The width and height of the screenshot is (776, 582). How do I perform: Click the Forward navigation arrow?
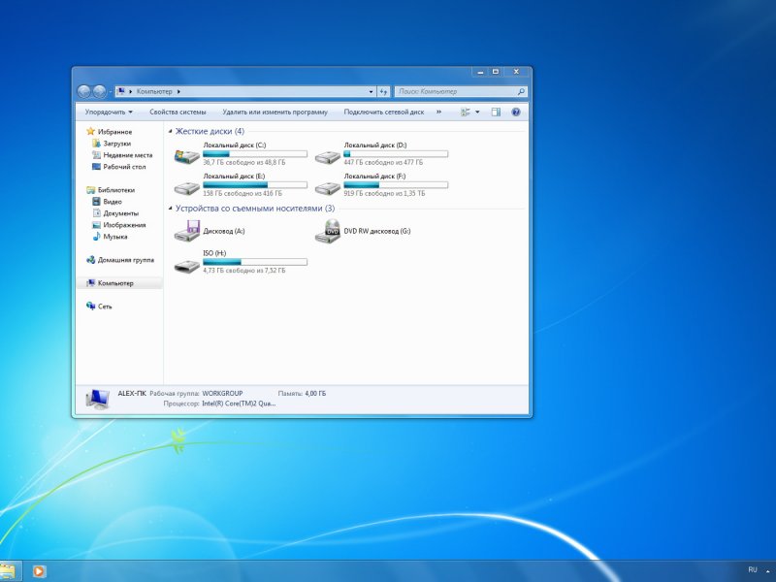(x=100, y=91)
